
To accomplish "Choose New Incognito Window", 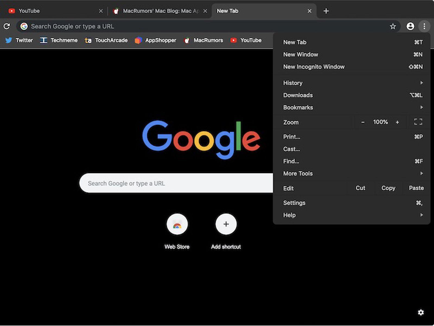I will [352, 67].
